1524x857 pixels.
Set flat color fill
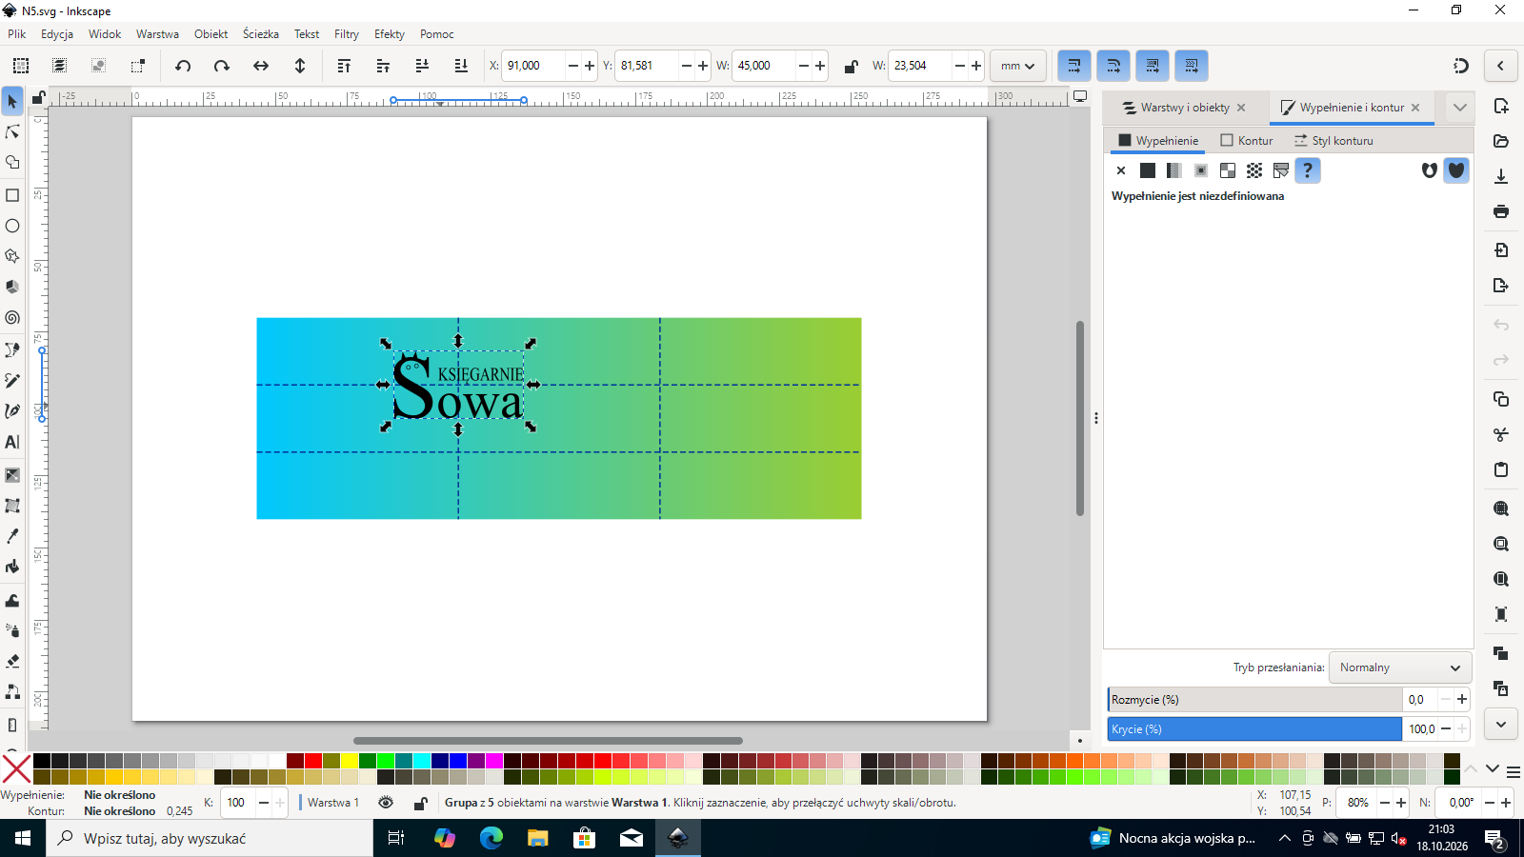(1148, 170)
